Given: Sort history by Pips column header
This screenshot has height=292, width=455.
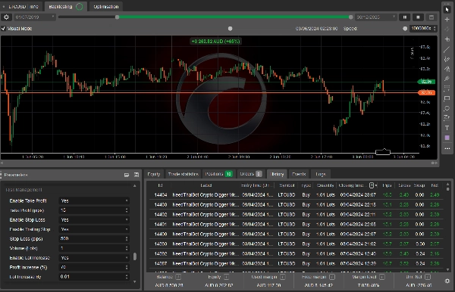Looking at the screenshot, I should [387, 185].
